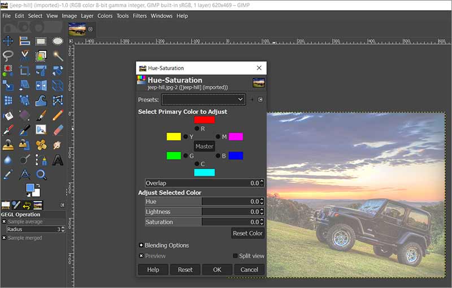The width and height of the screenshot is (452, 288).
Task: Select the Ink tool
Action: [x=24, y=130]
